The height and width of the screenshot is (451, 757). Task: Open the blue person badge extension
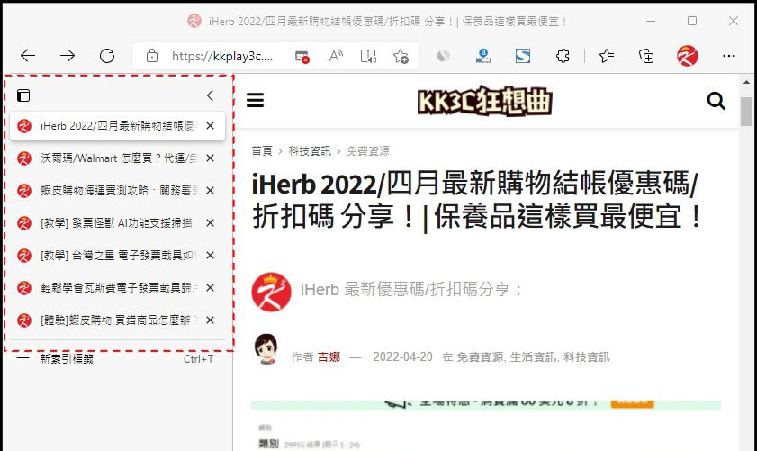pyautogui.click(x=482, y=56)
